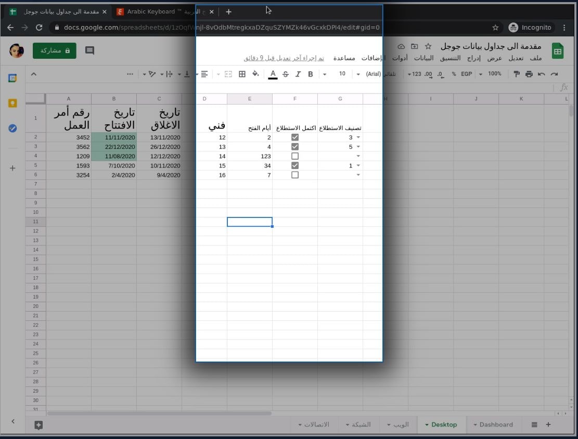This screenshot has width=578, height=439.
Task: Switch to the الويب sheet tab
Action: [x=398, y=424]
